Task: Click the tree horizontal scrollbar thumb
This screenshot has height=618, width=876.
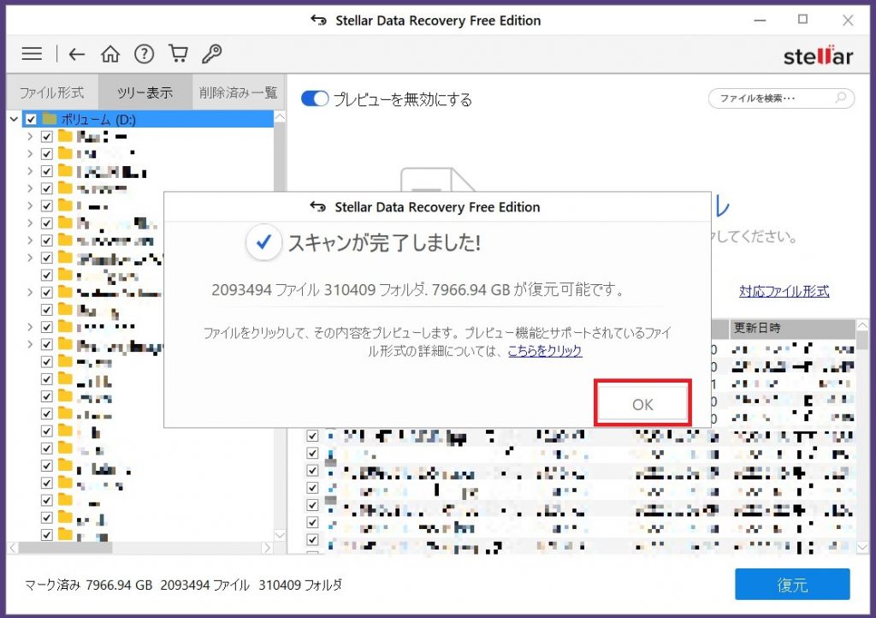Action: pos(65,548)
